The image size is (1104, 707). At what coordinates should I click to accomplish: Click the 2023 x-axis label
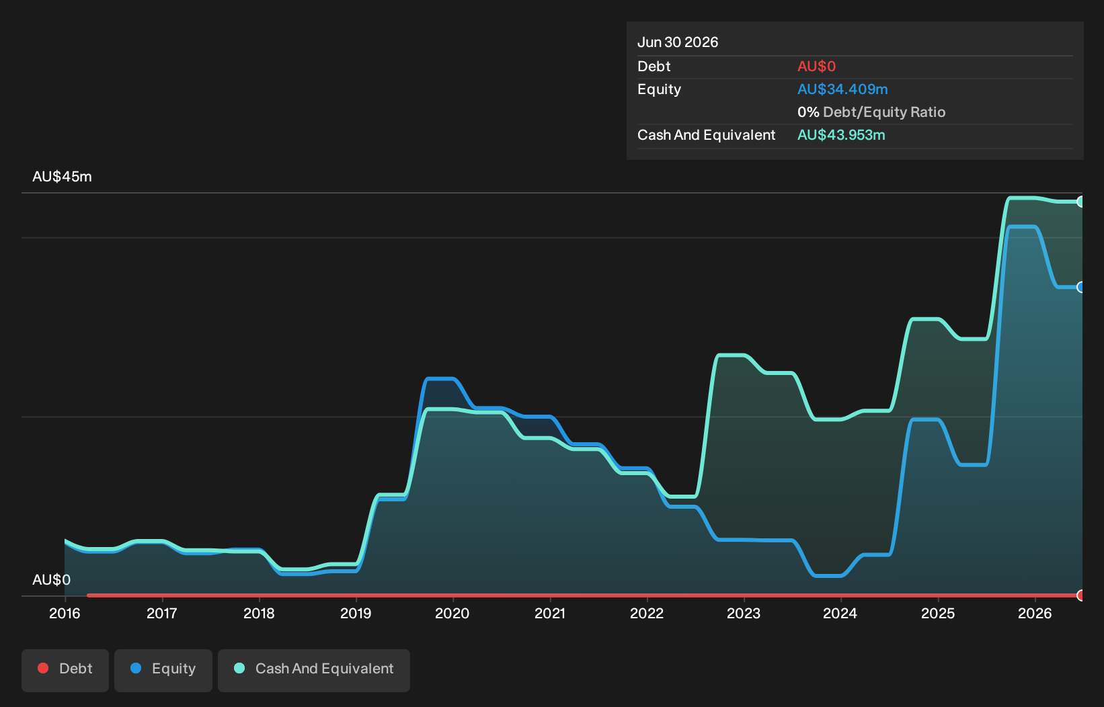744,613
